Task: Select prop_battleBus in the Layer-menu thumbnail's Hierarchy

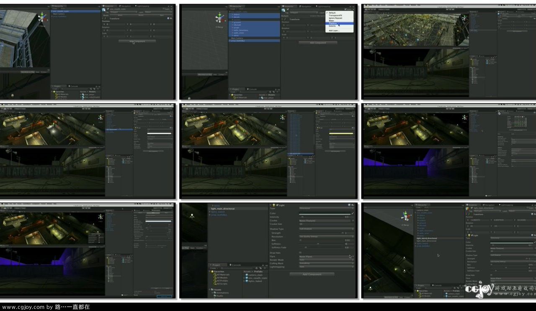Action: [x=255, y=41]
